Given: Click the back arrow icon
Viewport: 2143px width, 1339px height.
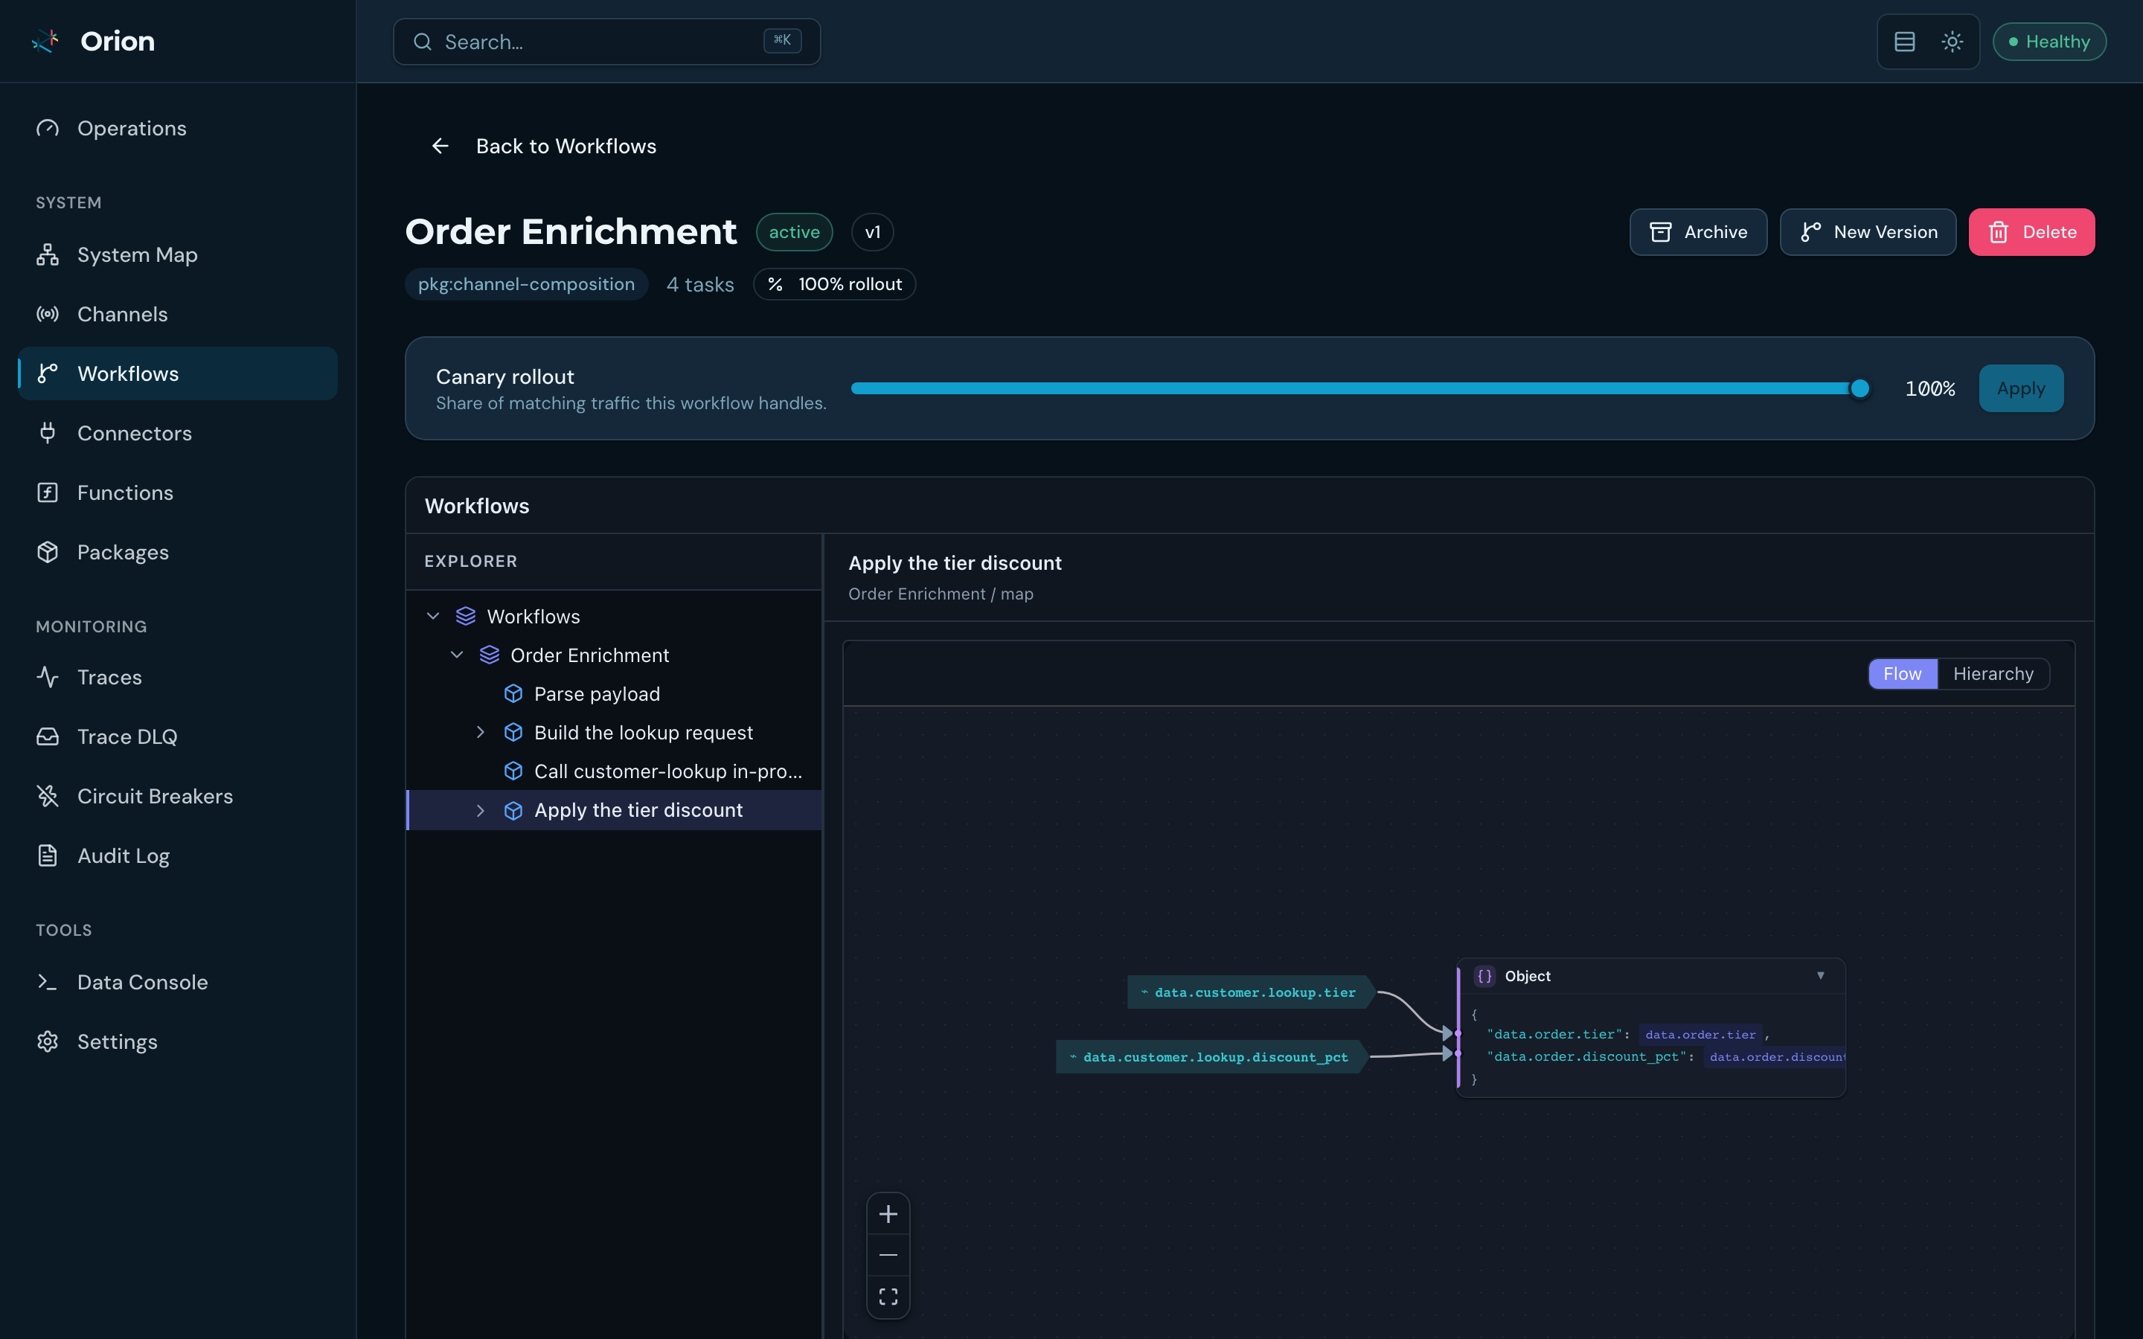Looking at the screenshot, I should click(x=440, y=146).
